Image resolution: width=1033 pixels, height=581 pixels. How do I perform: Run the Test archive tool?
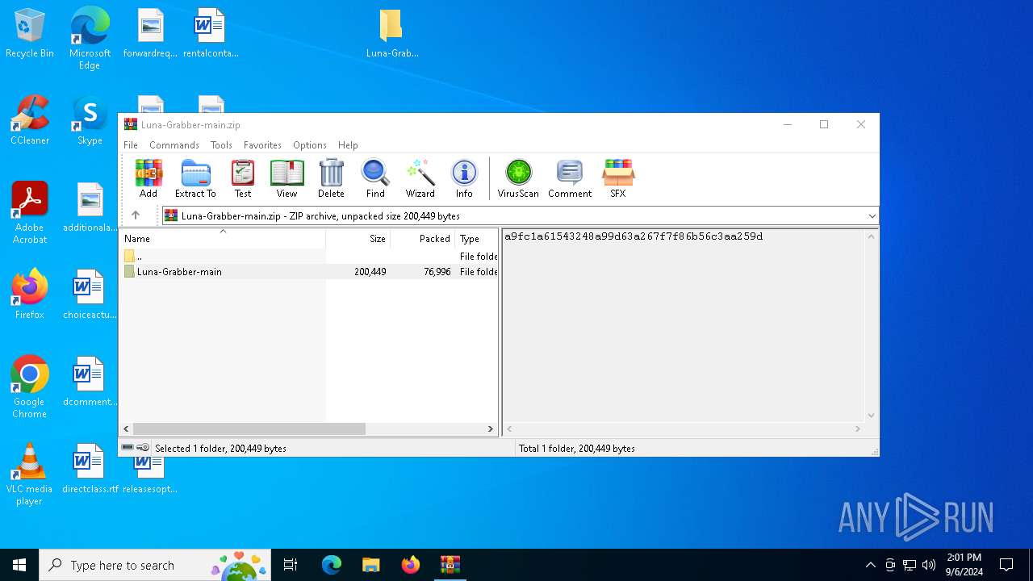point(243,178)
